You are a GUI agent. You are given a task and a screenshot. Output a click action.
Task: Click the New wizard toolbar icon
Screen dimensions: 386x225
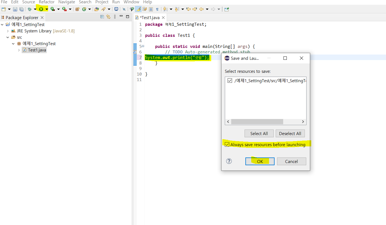(4, 9)
